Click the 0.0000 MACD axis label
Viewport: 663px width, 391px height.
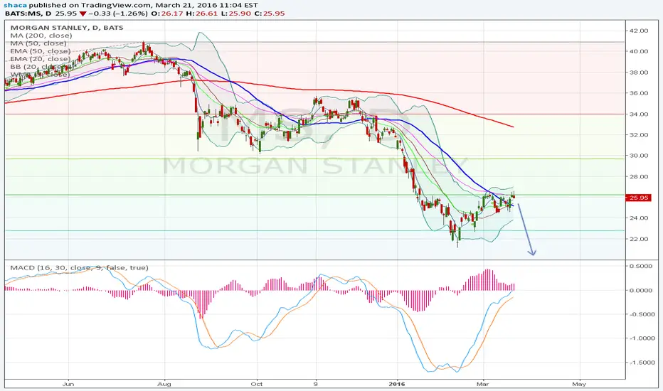(x=641, y=290)
